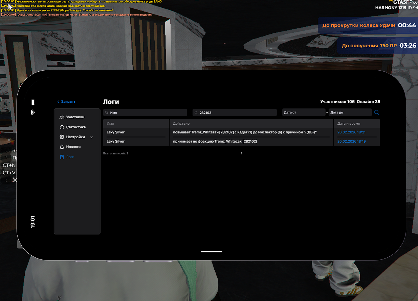Click the phone battery icon

tap(33, 102)
